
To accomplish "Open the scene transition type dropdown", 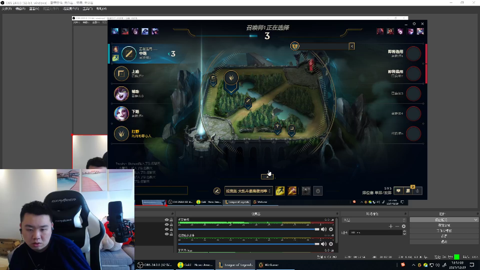I will click(x=374, y=220).
